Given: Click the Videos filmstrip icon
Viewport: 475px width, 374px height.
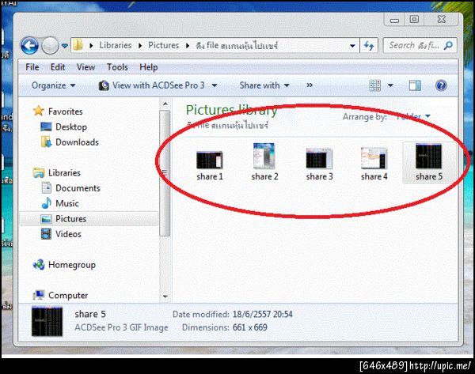Looking at the screenshot, I should coord(46,234).
